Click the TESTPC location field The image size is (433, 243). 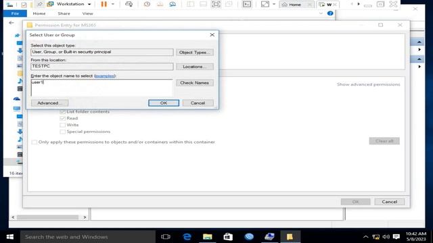coord(102,66)
